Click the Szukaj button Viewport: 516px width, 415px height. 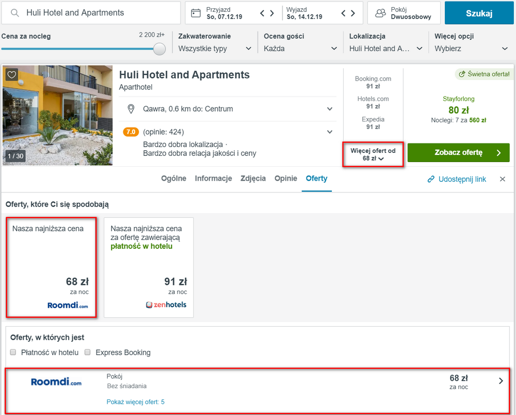[x=479, y=13]
